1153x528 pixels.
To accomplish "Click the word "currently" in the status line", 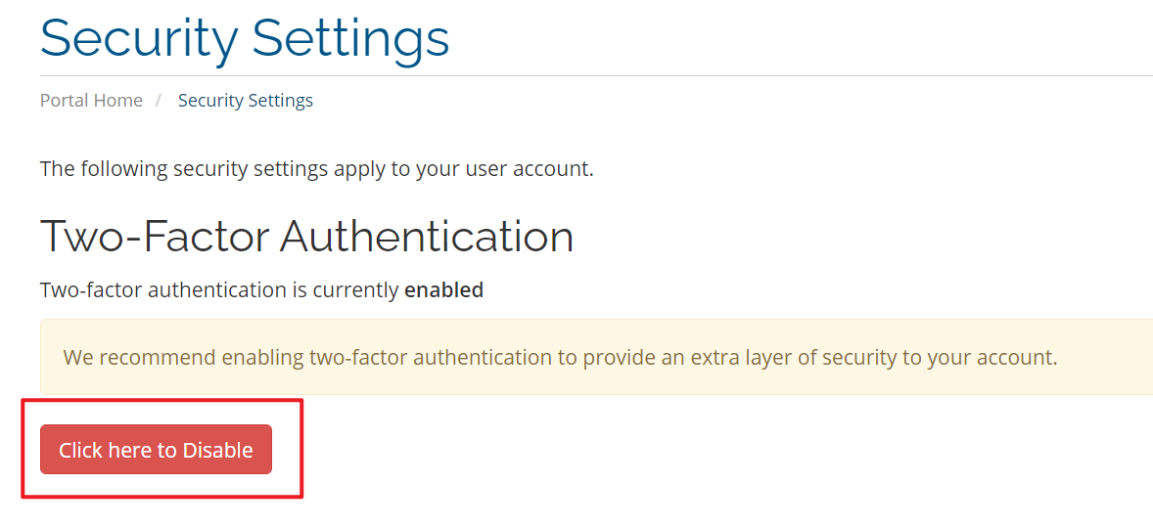I will point(355,290).
